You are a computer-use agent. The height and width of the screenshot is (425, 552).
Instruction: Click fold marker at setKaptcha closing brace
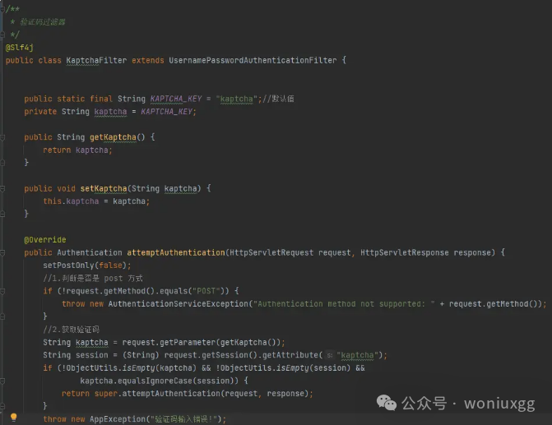coord(2,214)
